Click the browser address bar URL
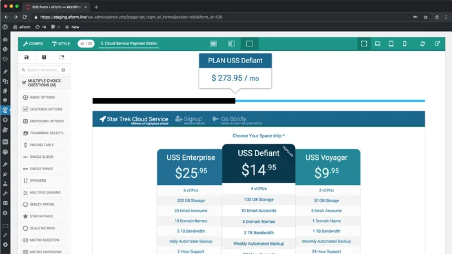Screen dimensions: 452x254 click(x=131, y=17)
